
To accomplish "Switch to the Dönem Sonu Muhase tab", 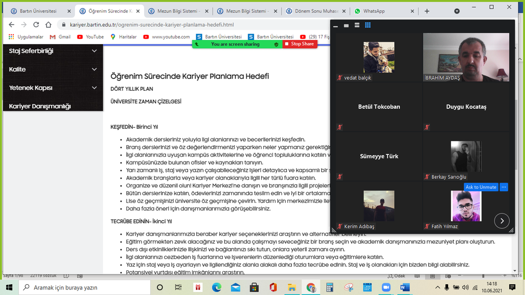I will (x=316, y=11).
